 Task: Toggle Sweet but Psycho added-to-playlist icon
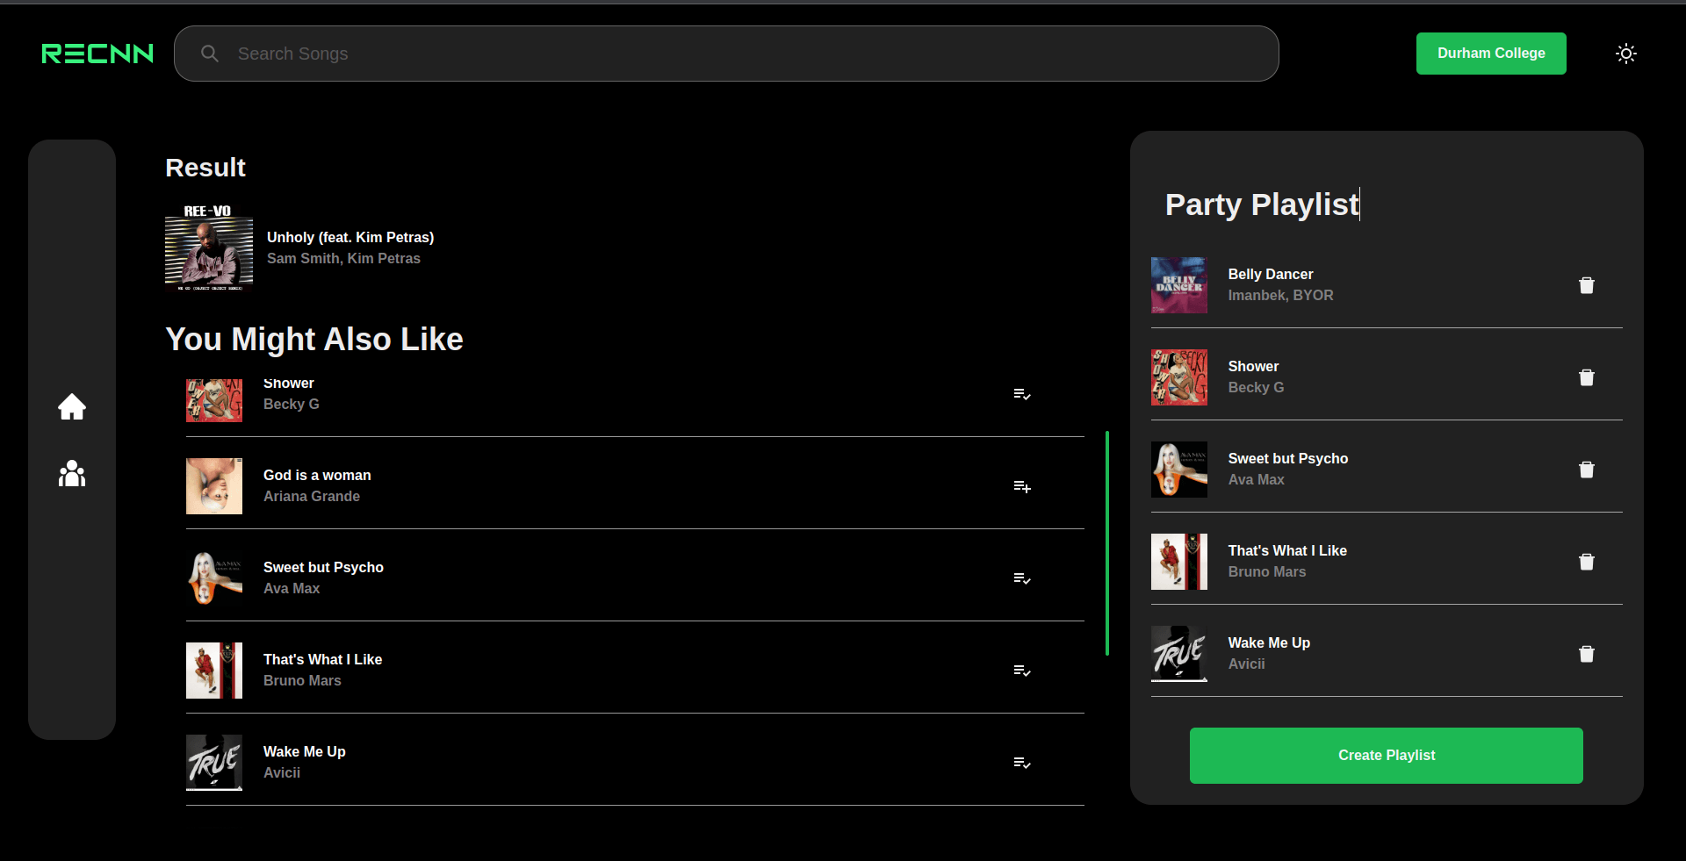(x=1021, y=578)
